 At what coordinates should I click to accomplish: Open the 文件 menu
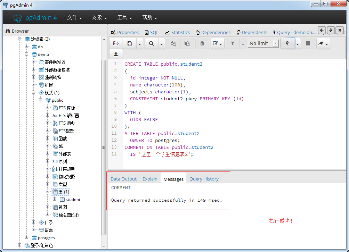(74, 18)
